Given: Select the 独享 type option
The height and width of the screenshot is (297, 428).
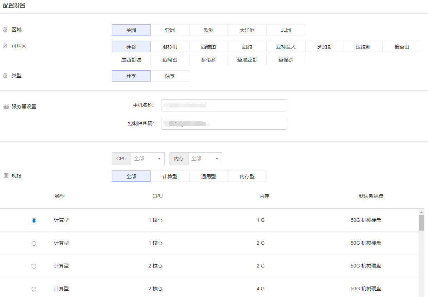Looking at the screenshot, I should click(170, 76).
